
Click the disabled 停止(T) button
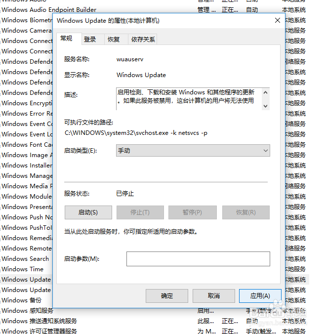tap(140, 212)
